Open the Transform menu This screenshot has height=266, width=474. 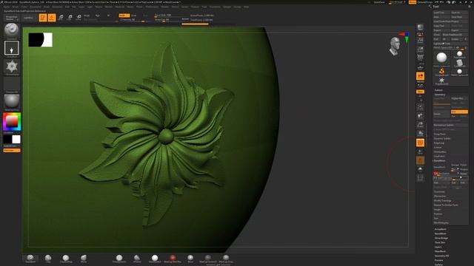(x=215, y=7)
